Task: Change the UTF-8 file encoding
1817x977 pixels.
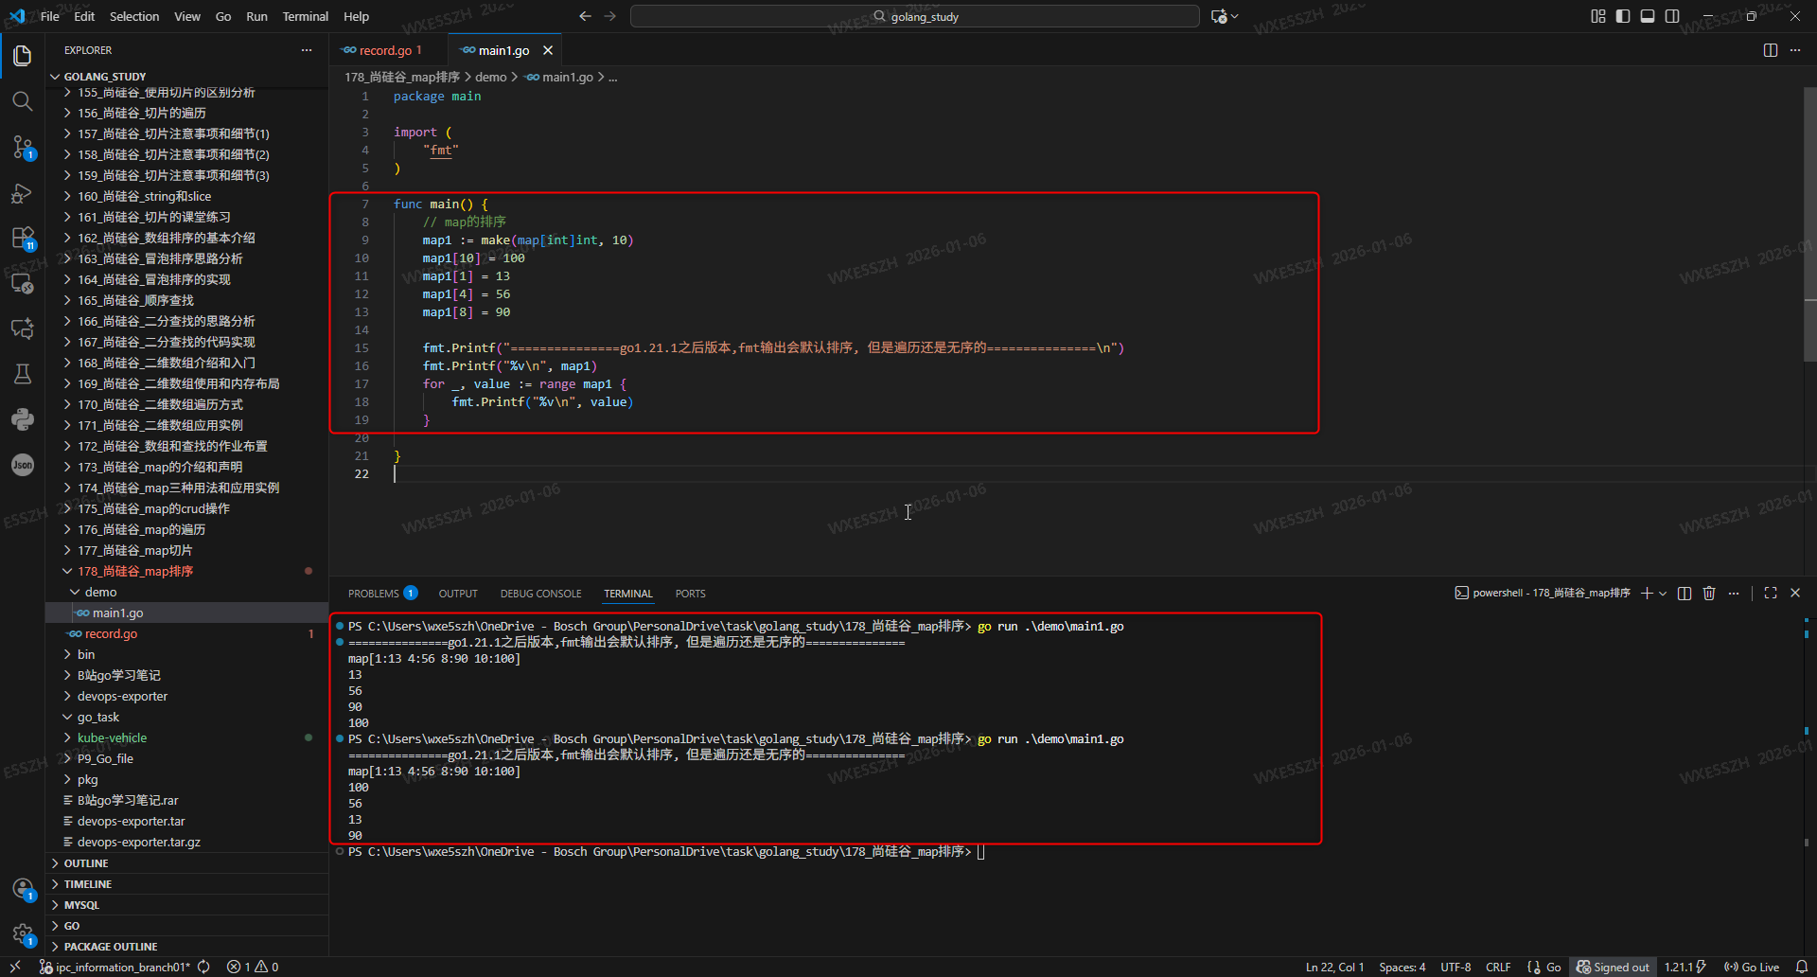Action: [x=1455, y=967]
